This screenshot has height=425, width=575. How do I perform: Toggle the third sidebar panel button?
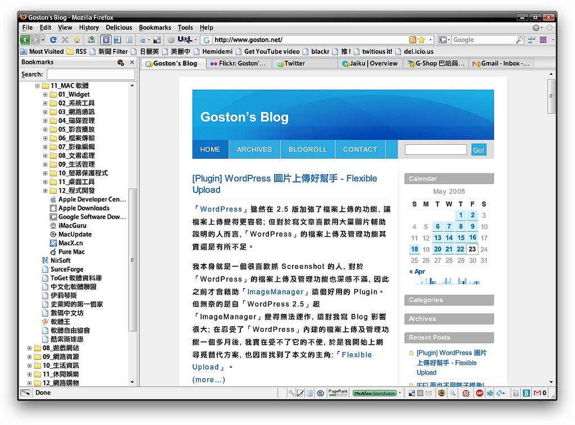(129, 40)
